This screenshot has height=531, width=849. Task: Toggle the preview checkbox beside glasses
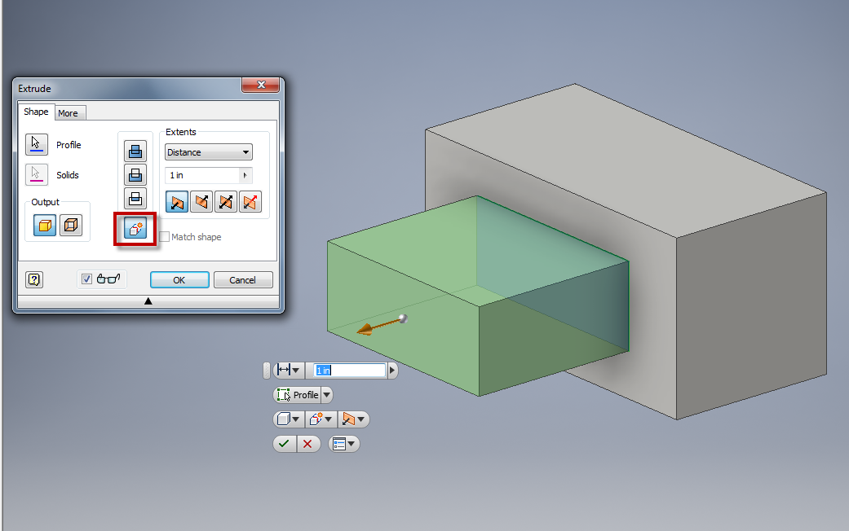point(86,279)
